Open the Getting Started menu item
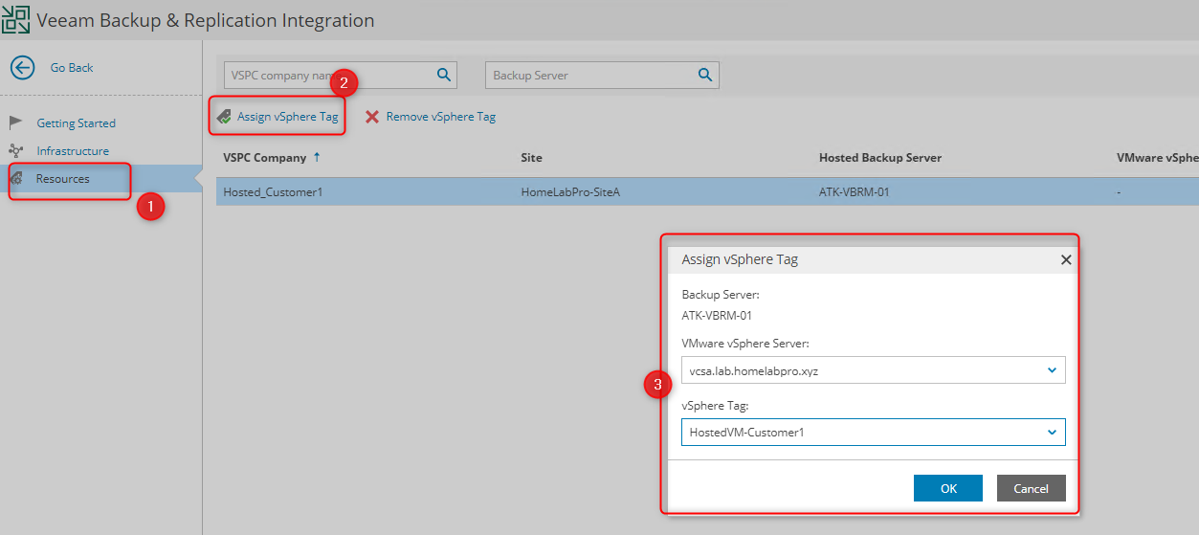Screen dimensions: 1199x535 76,123
